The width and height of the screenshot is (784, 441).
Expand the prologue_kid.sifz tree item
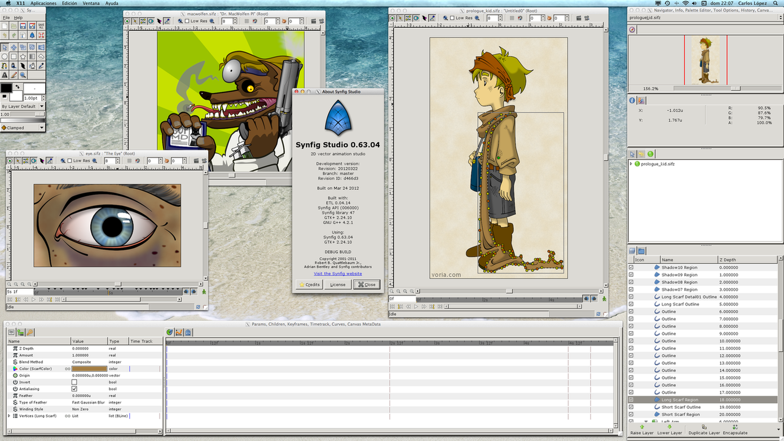pos(631,164)
